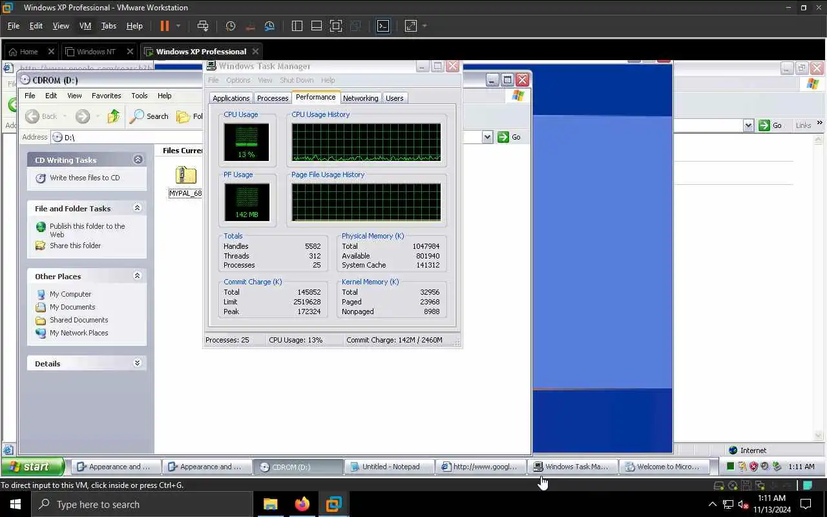Image resolution: width=827 pixels, height=517 pixels.
Task: Click Write these files to CD
Action: (85, 178)
